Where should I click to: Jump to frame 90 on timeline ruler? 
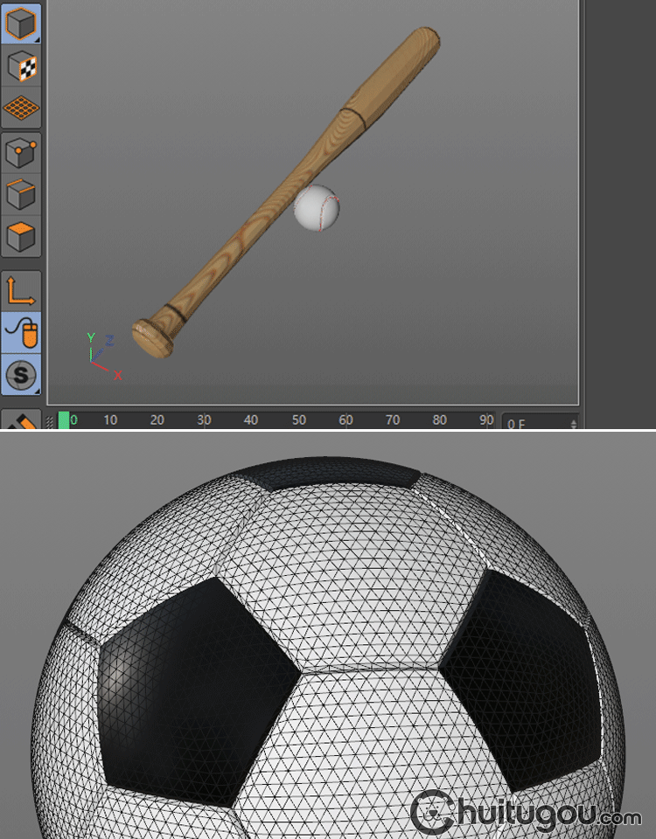(x=486, y=420)
